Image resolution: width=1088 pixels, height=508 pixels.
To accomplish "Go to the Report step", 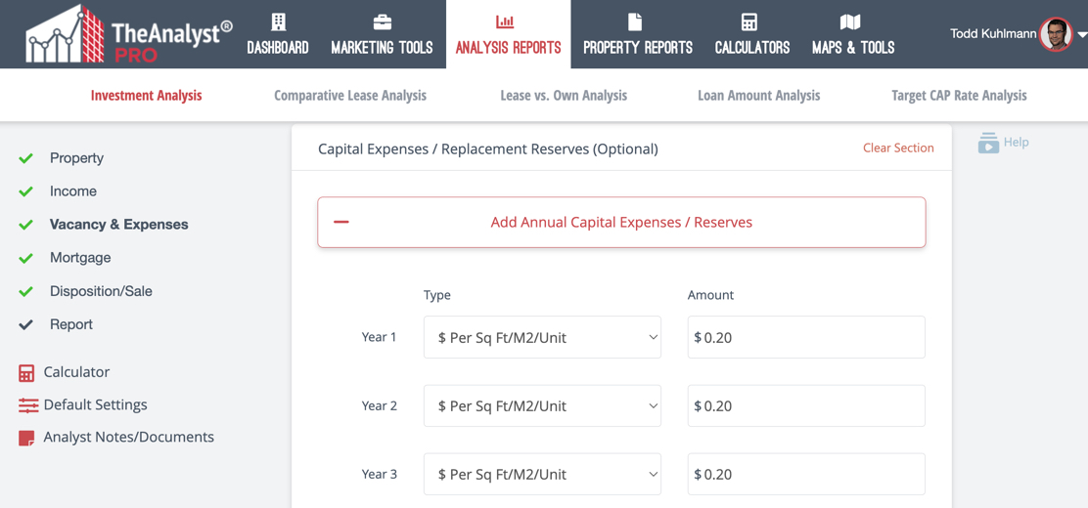I will pyautogui.click(x=71, y=325).
